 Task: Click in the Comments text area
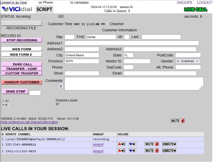[x=134, y=84]
